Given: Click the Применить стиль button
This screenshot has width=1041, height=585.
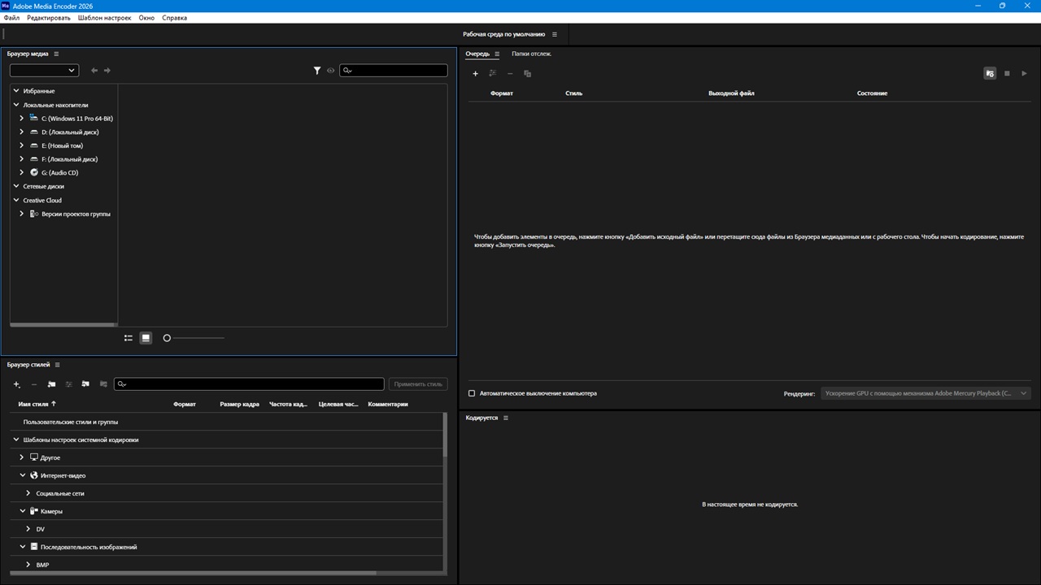Looking at the screenshot, I should 418,384.
